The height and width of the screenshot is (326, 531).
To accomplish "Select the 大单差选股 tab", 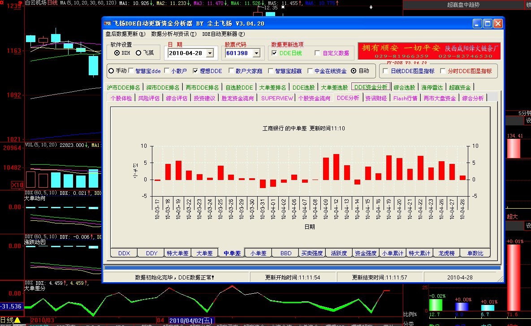I will tap(334, 87).
